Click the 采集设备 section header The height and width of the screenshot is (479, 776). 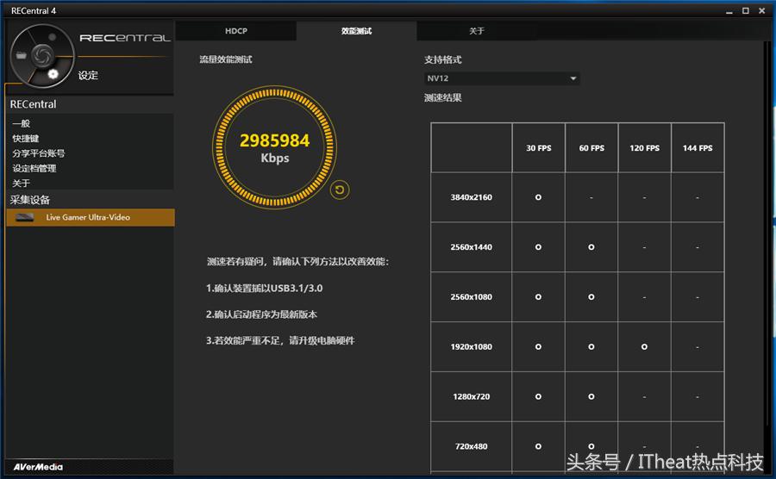(x=30, y=200)
